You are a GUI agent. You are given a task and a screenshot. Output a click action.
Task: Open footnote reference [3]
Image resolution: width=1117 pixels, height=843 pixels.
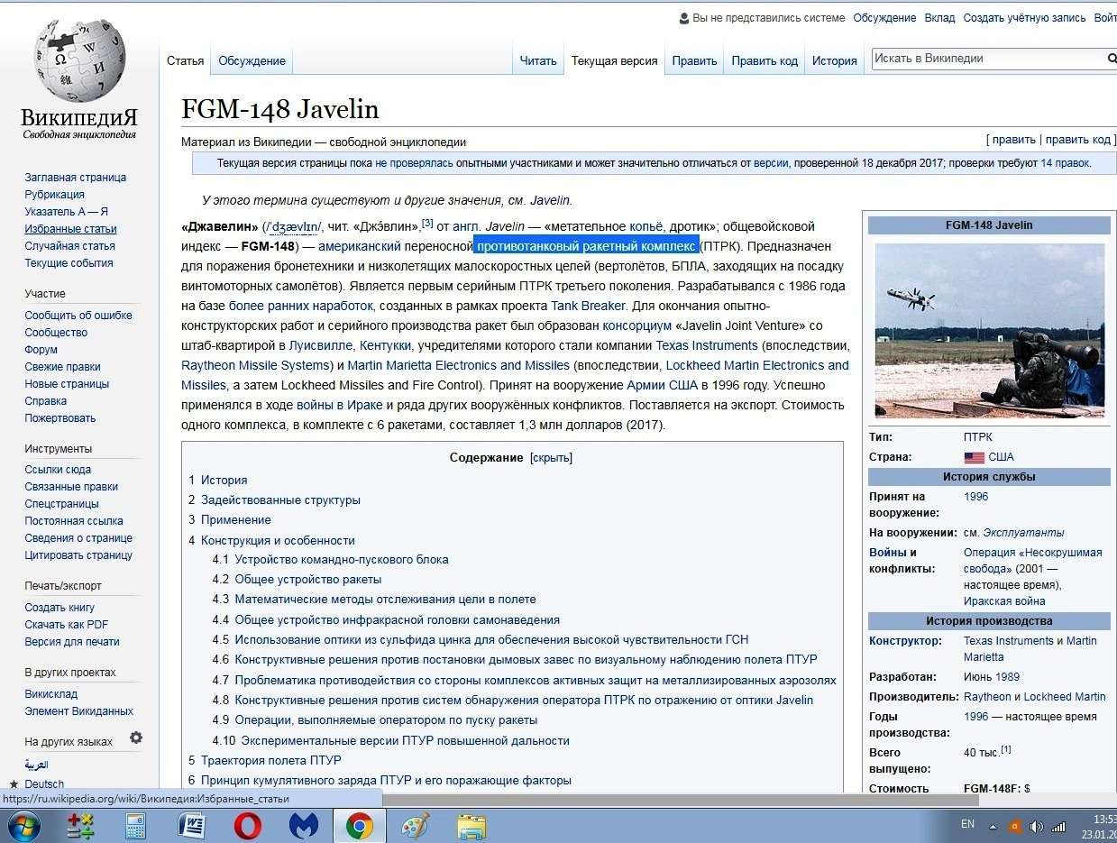[428, 223]
